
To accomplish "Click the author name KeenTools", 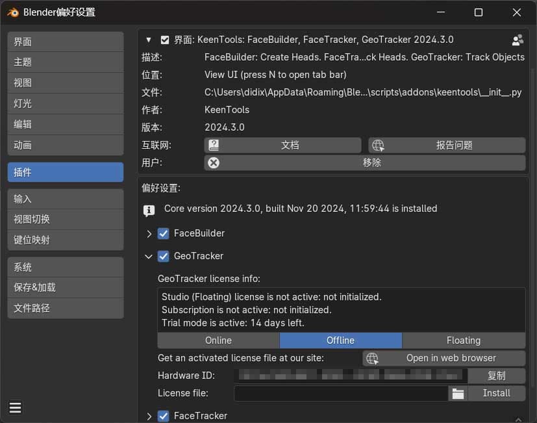I will click(x=227, y=110).
